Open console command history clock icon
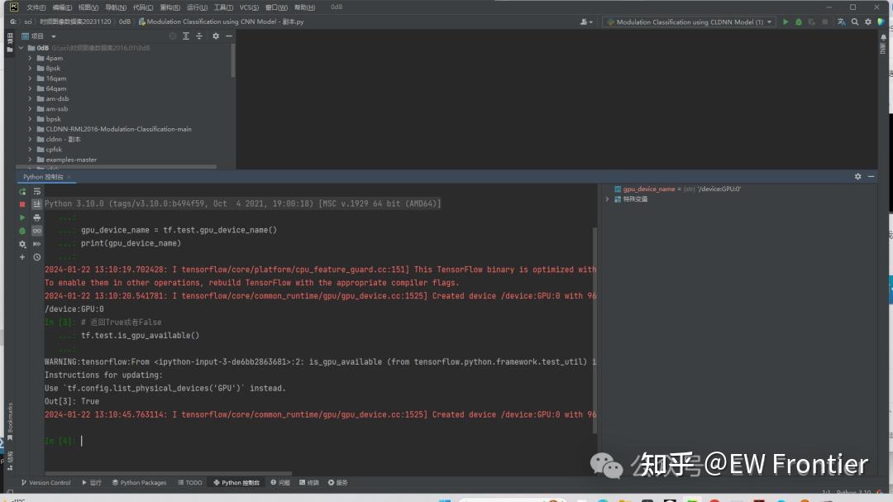The width and height of the screenshot is (893, 502). (37, 257)
